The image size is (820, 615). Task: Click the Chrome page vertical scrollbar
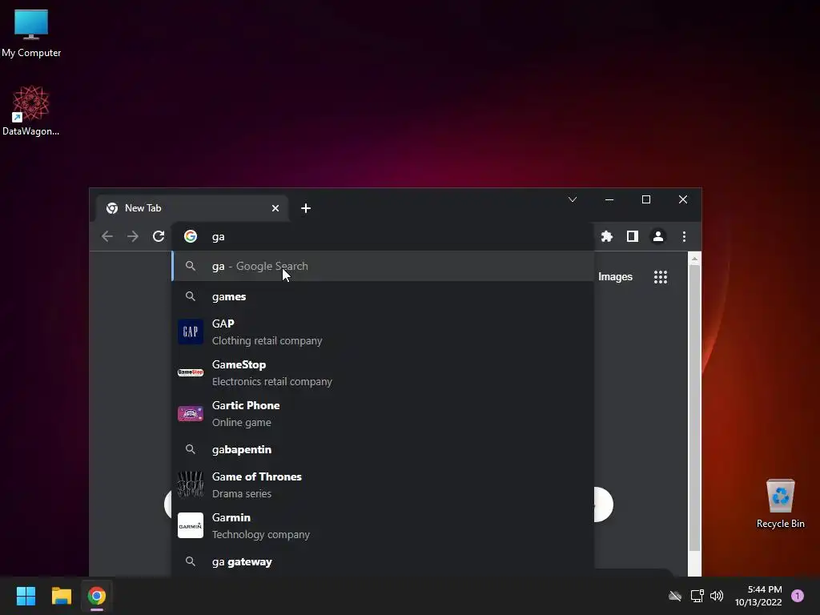(694, 408)
